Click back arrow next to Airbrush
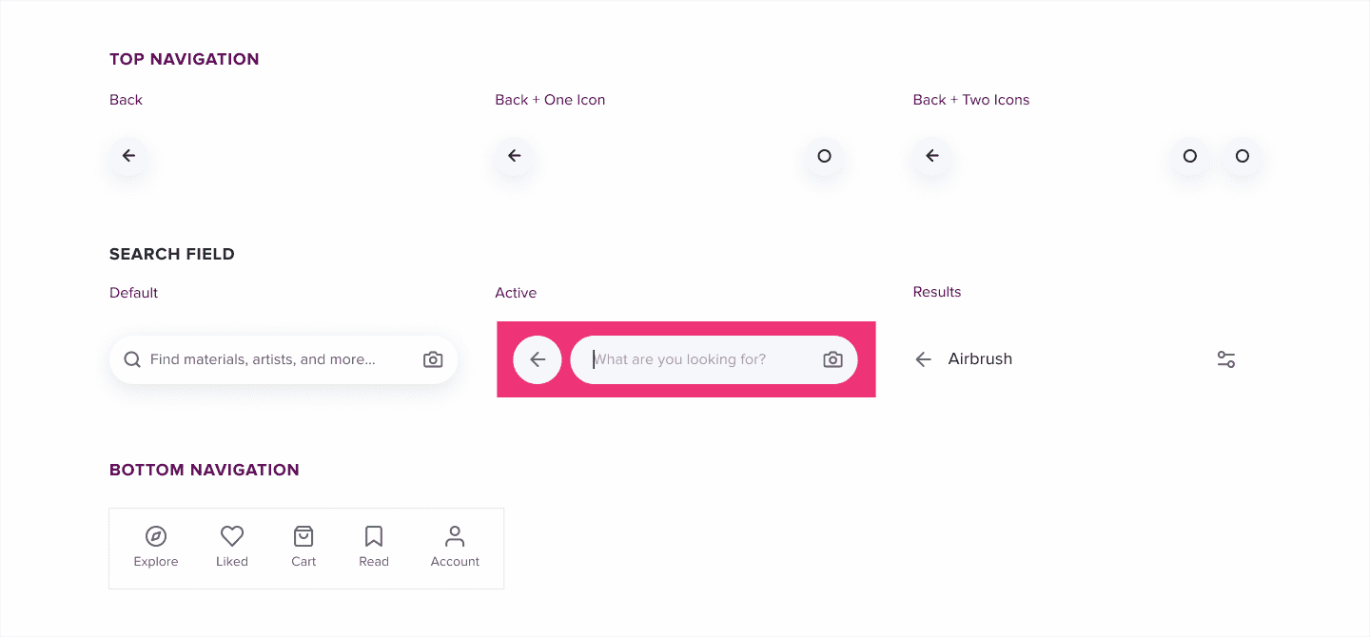 [923, 359]
